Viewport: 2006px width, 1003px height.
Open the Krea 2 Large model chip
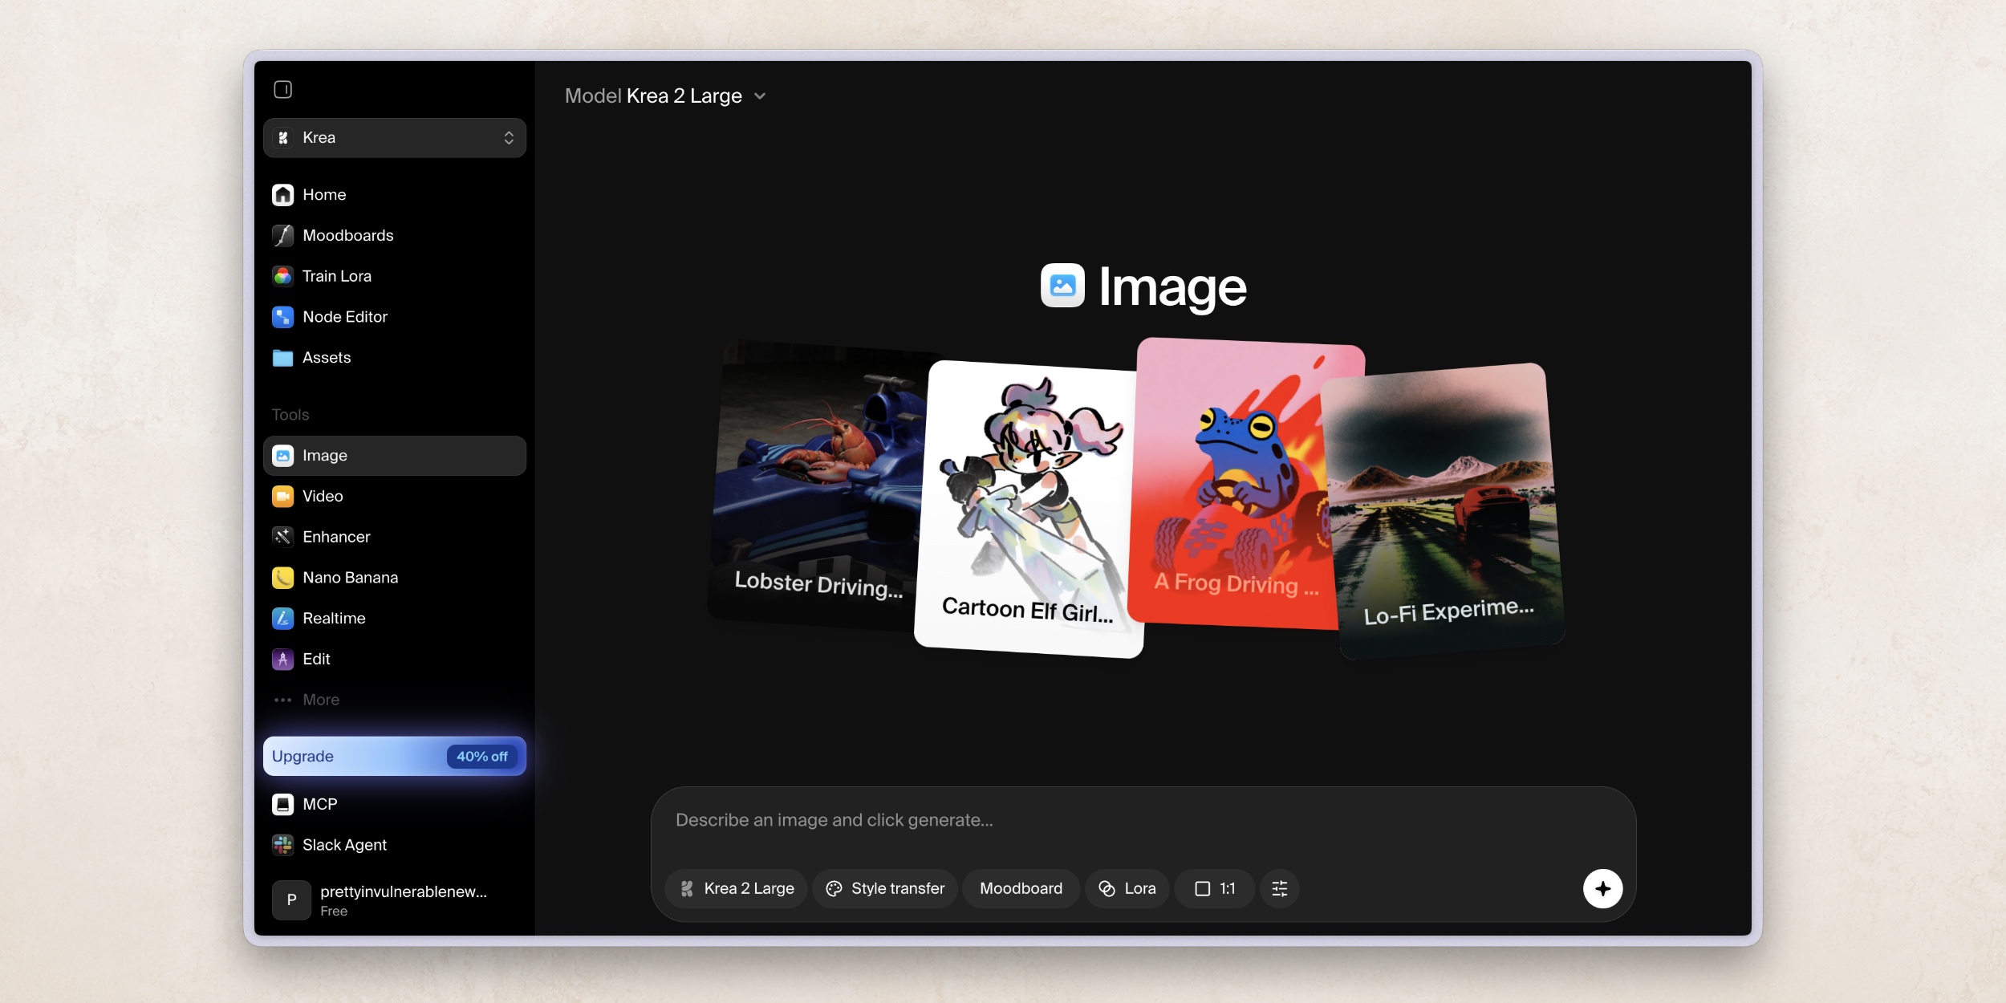point(736,889)
